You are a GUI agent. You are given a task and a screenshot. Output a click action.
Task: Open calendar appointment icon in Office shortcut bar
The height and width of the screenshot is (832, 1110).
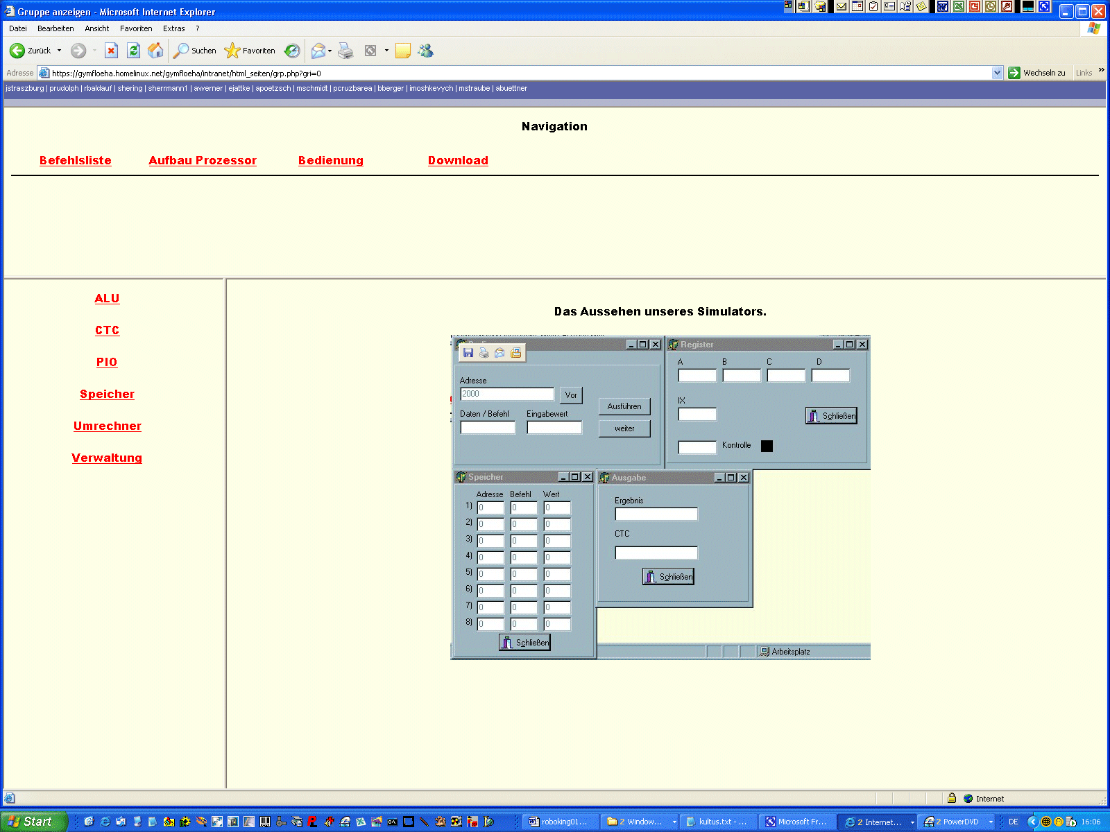point(857,6)
